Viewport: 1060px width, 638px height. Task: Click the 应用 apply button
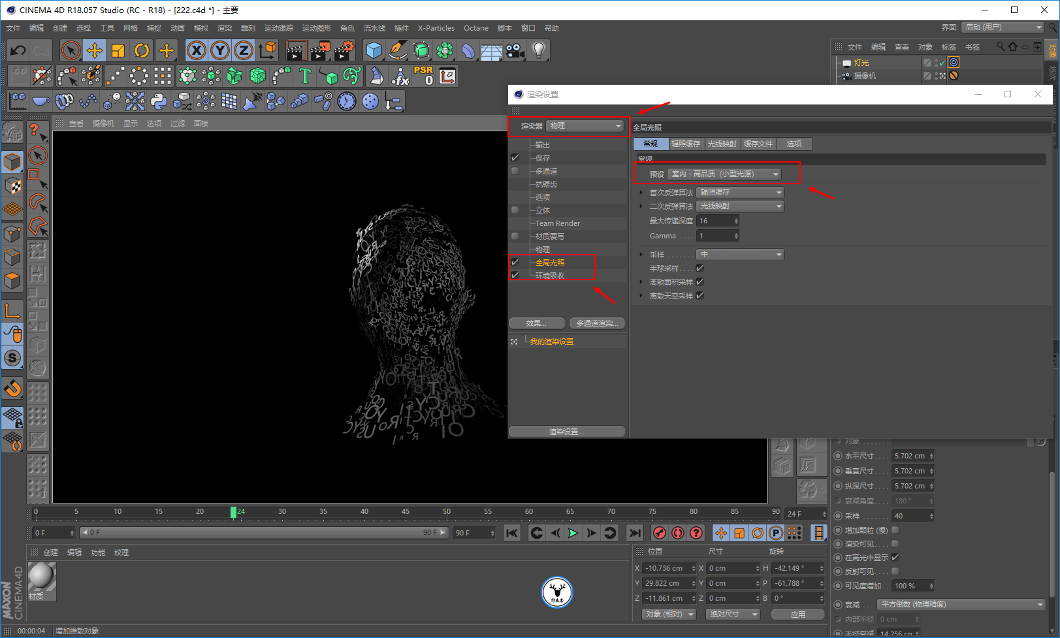tap(798, 614)
